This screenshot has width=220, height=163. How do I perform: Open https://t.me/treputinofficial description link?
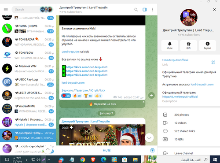(x=180, y=96)
